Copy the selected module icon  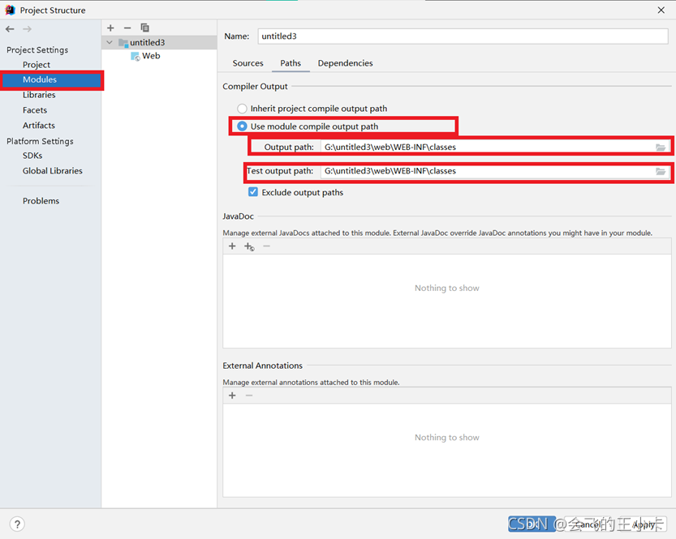point(144,28)
